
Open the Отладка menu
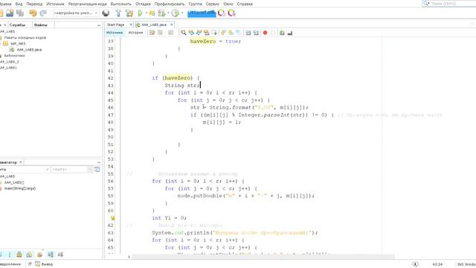coord(143,4)
